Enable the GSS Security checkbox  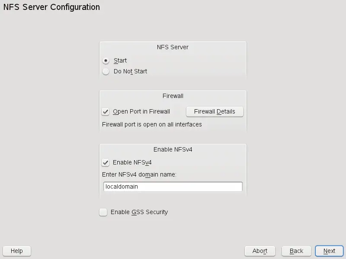coord(103,212)
